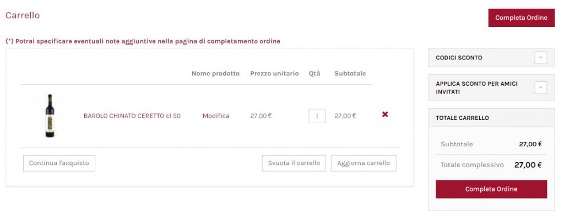Click the wine bottle thumbnail image

(50, 116)
